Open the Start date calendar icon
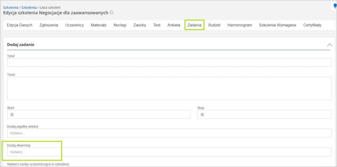The image size is (337, 167). click(x=12, y=114)
